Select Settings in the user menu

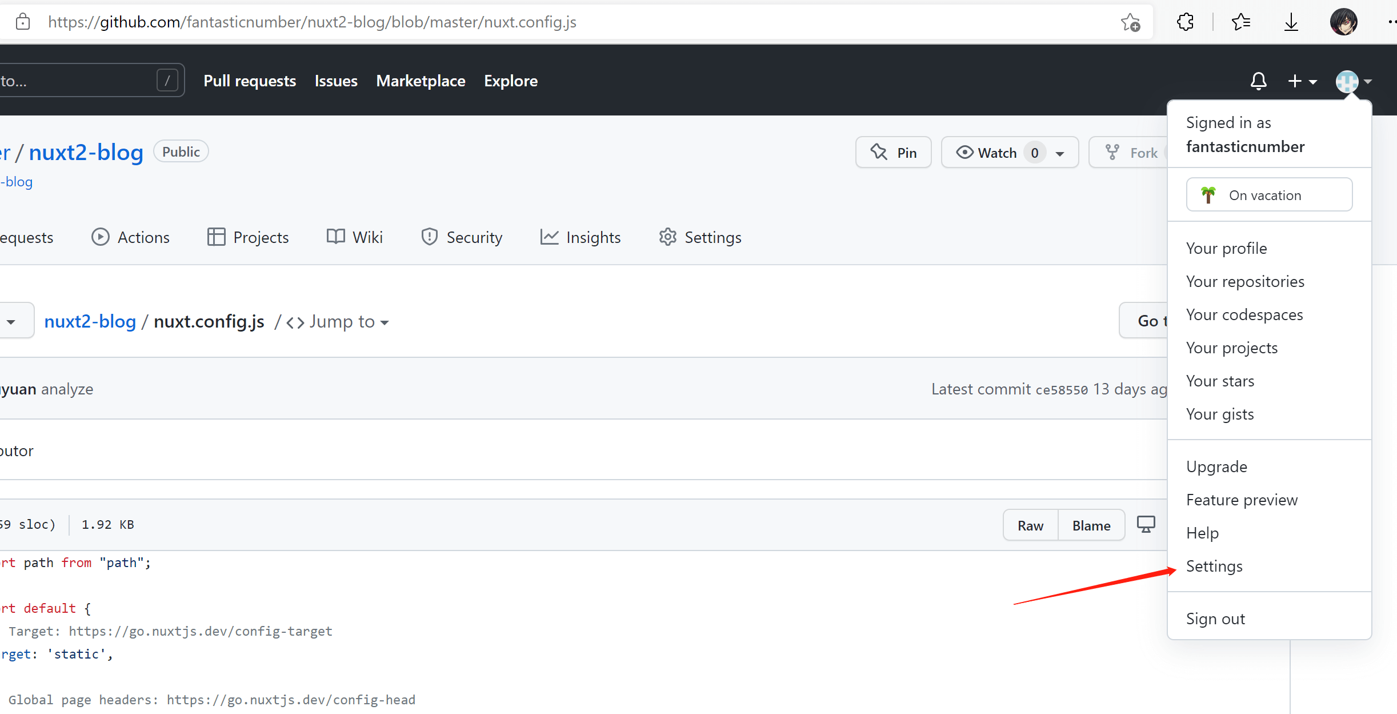[1214, 566]
